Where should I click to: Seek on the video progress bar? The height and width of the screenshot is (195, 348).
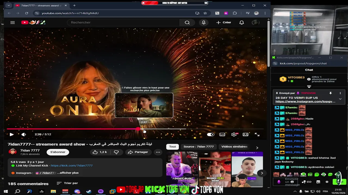(x=135, y=129)
